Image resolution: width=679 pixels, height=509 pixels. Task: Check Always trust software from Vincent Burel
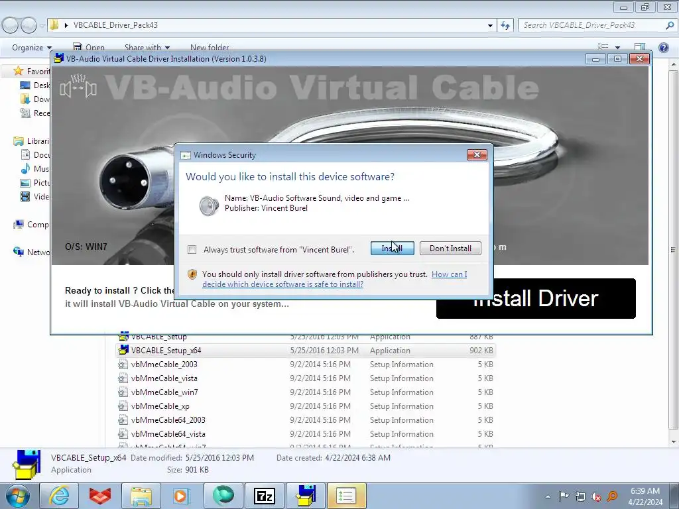[x=192, y=250]
